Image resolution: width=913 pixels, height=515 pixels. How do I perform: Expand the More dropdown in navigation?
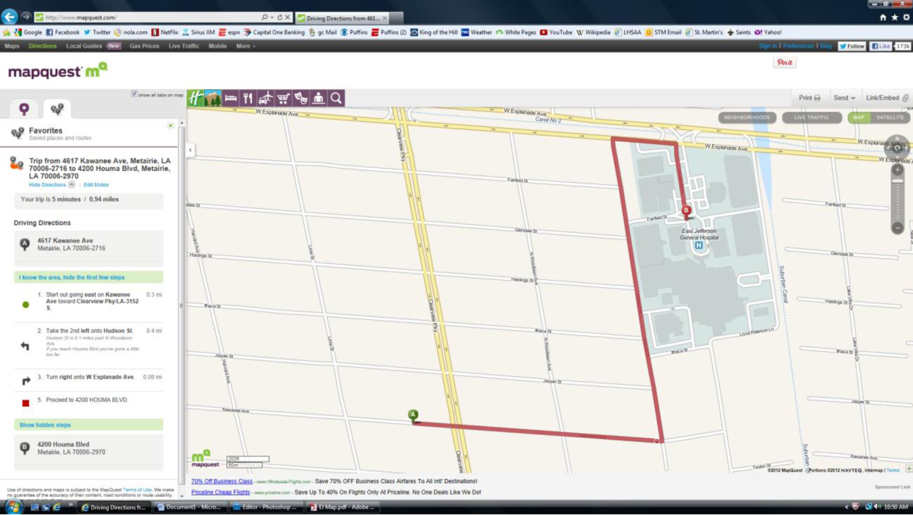tap(246, 46)
